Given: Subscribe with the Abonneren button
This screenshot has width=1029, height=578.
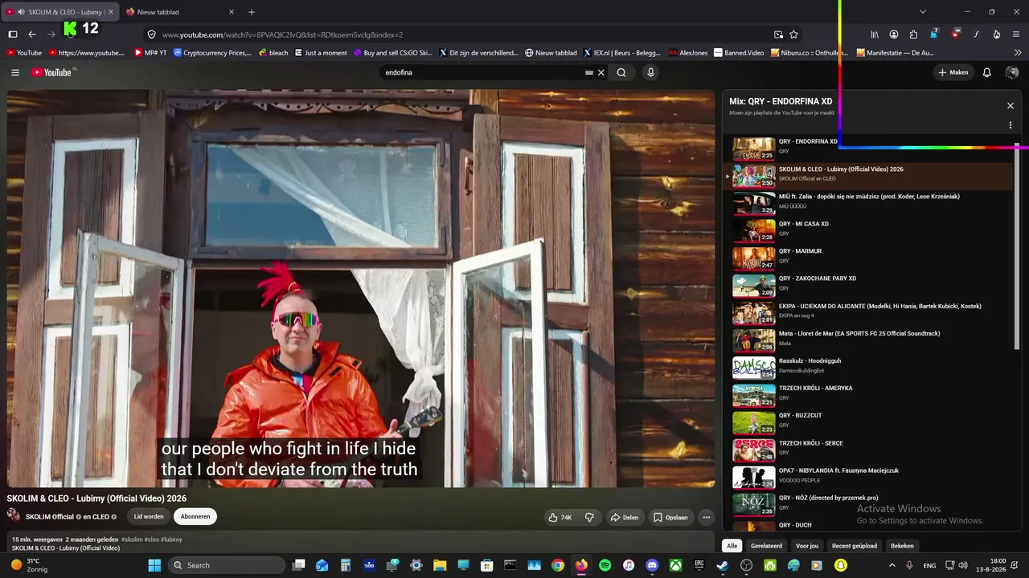Looking at the screenshot, I should click(195, 516).
